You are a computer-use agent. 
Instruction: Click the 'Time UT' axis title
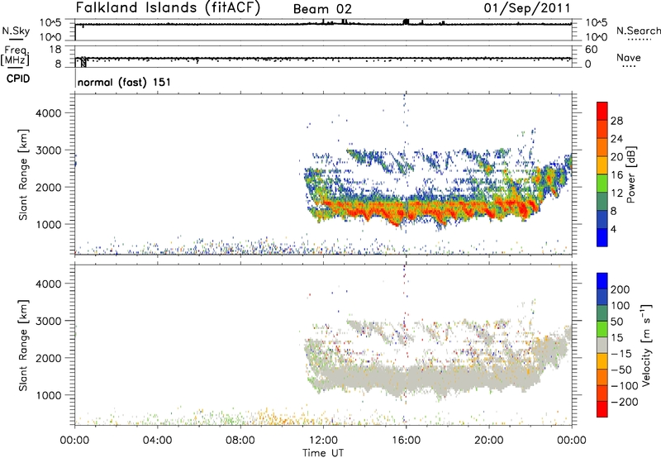323,453
